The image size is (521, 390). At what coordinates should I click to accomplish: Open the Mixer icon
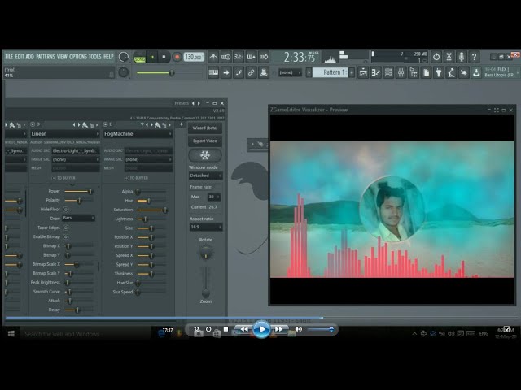coord(401,72)
